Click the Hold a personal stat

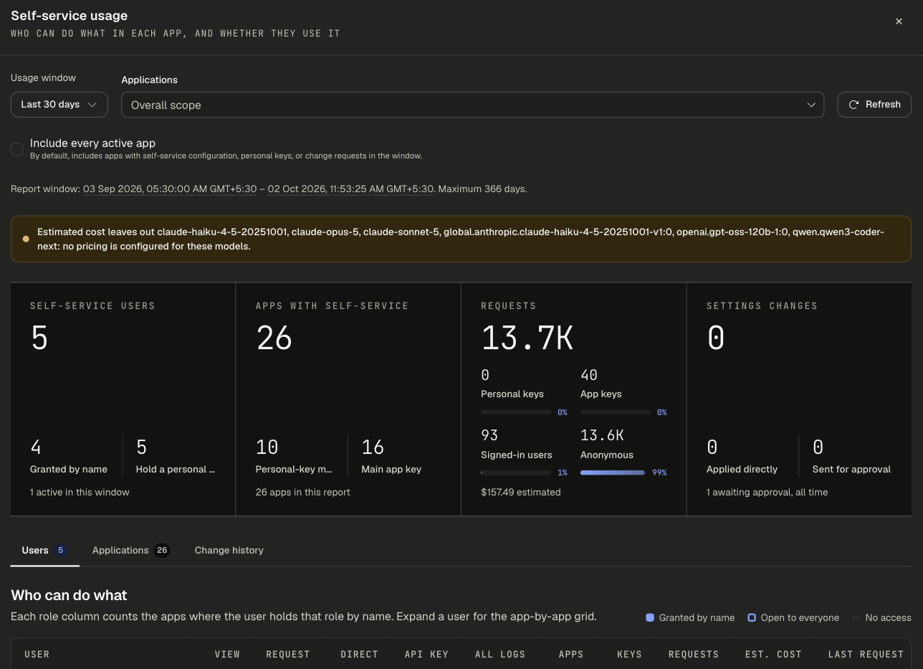tap(176, 457)
